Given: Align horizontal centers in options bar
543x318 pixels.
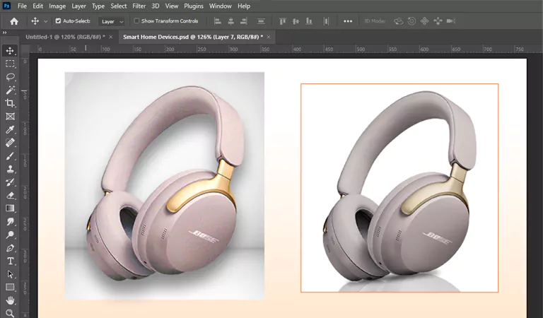Looking at the screenshot, I should [x=230, y=21].
